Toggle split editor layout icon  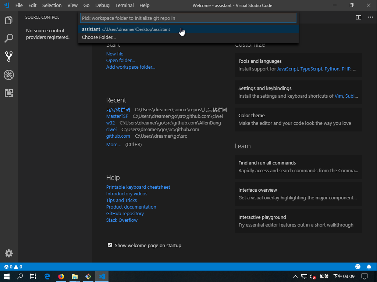(358, 17)
